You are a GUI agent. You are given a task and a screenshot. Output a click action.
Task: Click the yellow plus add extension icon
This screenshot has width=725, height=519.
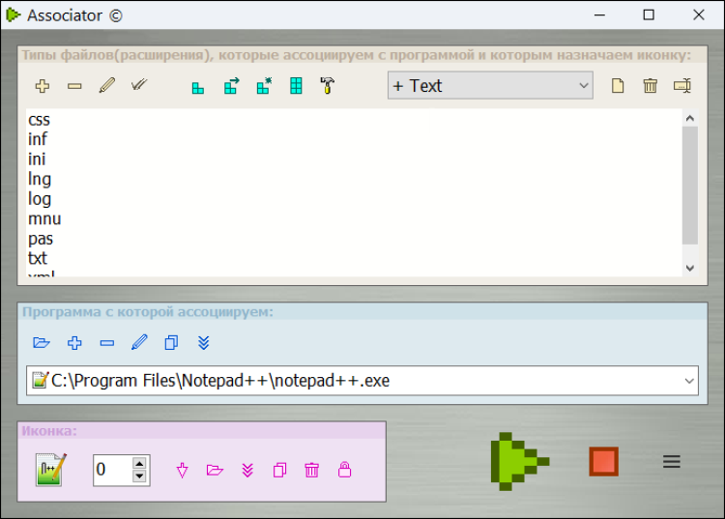pos(42,86)
